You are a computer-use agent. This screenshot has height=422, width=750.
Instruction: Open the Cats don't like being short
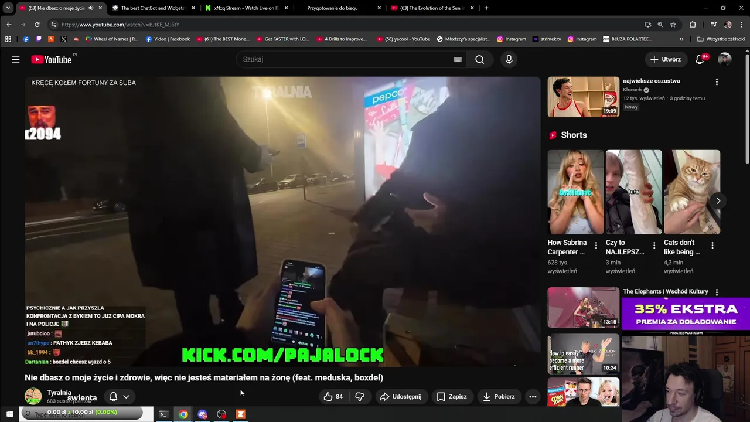pos(692,192)
